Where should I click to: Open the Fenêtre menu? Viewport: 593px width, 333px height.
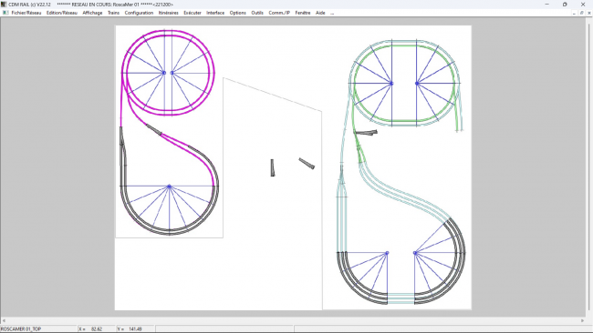pyautogui.click(x=303, y=13)
